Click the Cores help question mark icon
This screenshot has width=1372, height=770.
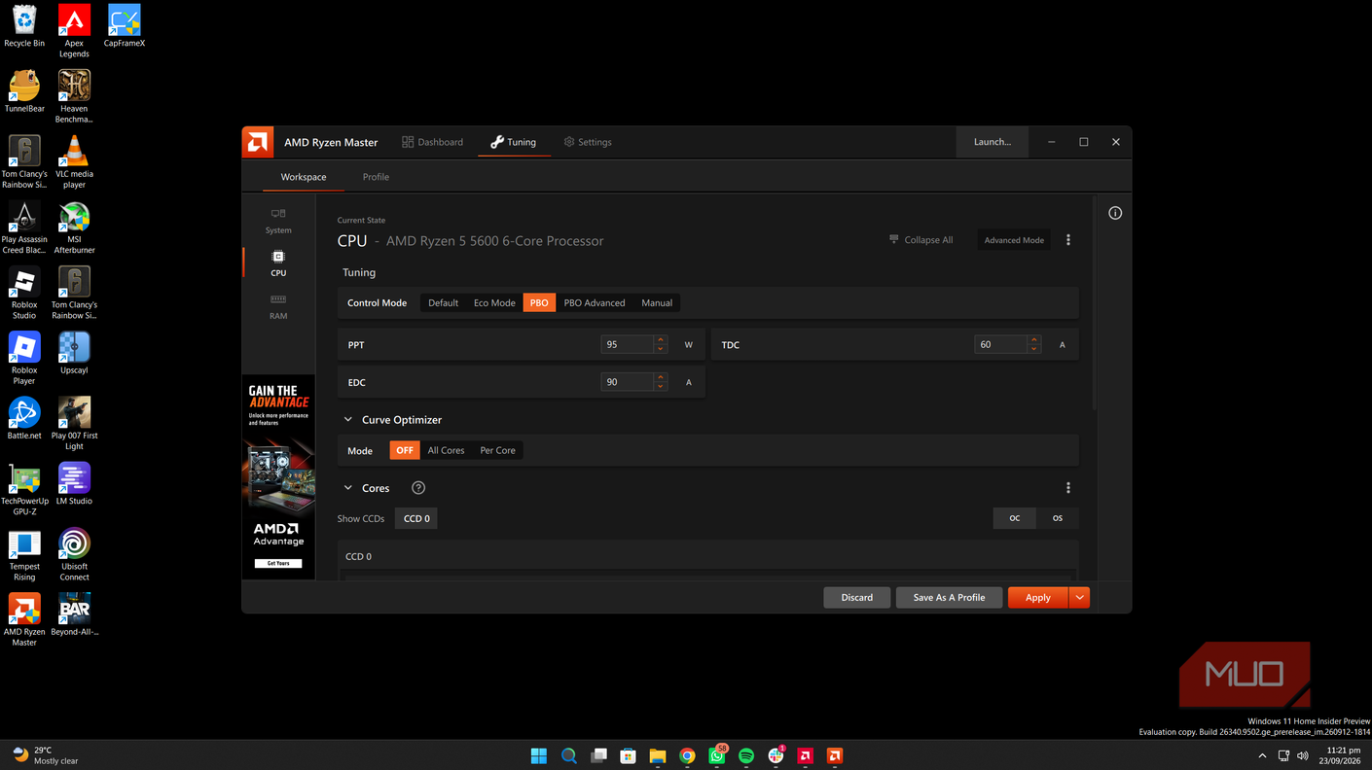(x=418, y=488)
